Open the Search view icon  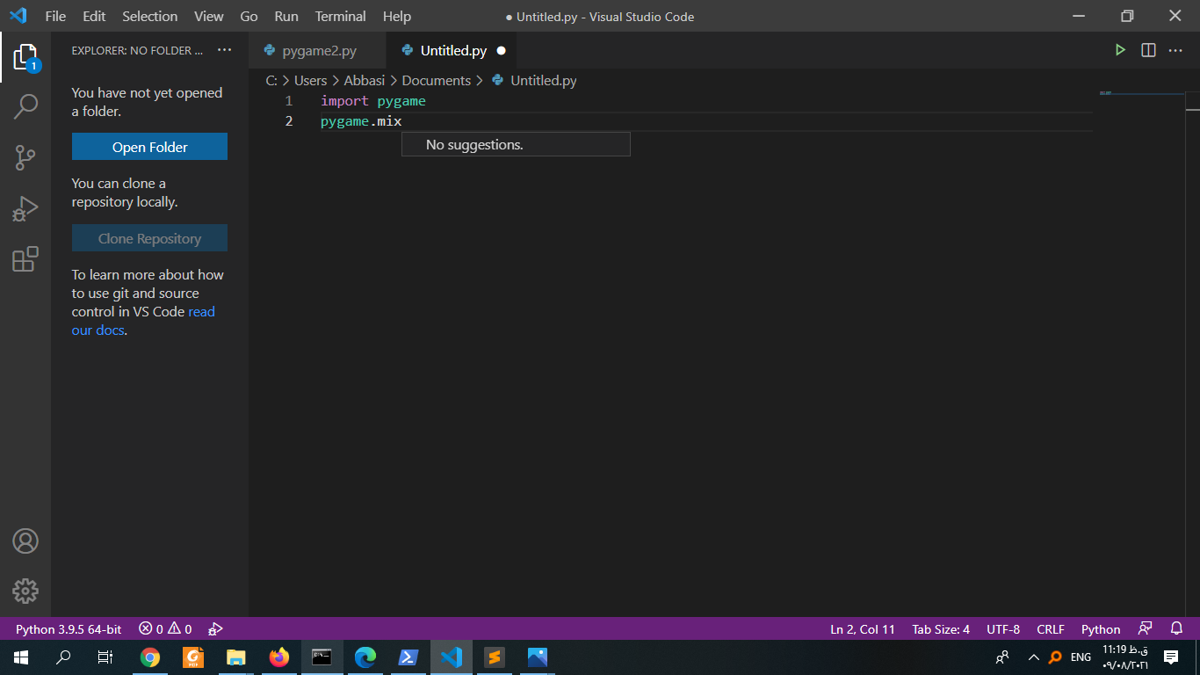tap(25, 107)
